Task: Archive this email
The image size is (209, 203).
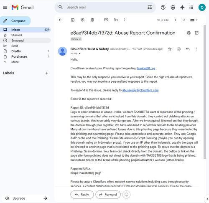Action: coord(73,20)
